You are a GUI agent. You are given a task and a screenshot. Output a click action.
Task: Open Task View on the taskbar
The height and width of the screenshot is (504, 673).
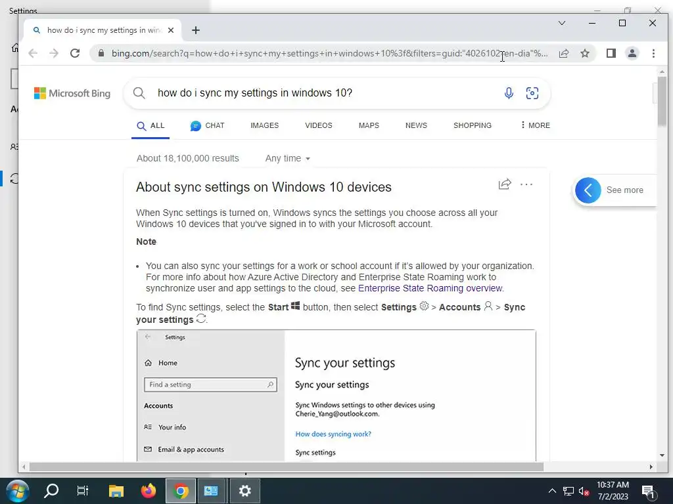[x=82, y=491]
